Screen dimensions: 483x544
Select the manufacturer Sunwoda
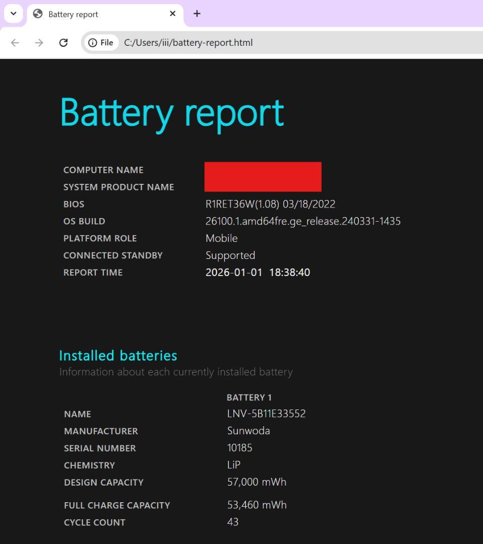tap(248, 431)
